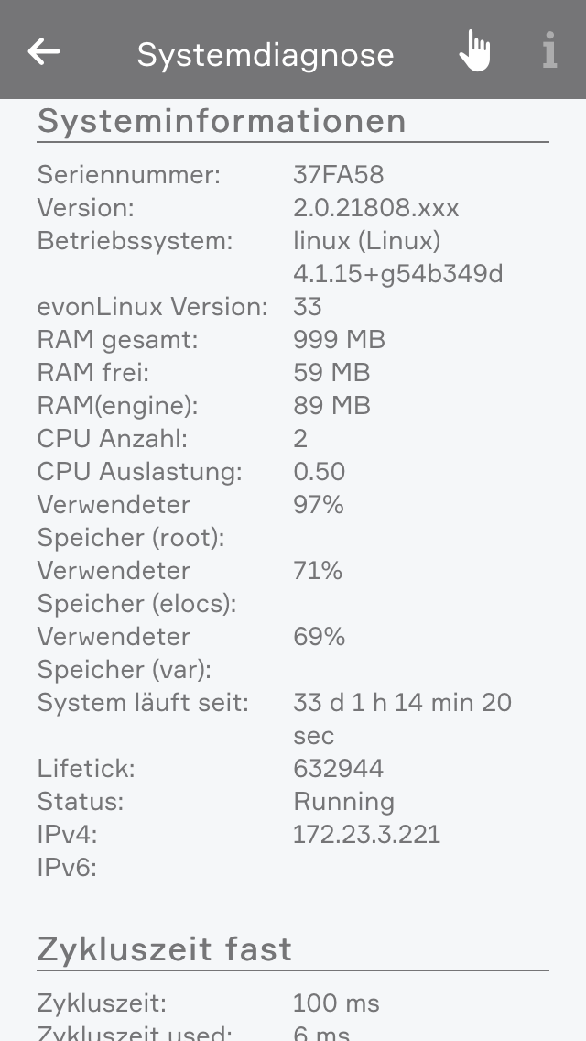This screenshot has height=1041, width=586.
Task: Select the Systeminformationen section heading
Action: 222,121
